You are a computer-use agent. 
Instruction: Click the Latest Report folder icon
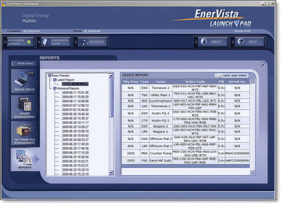[55, 80]
